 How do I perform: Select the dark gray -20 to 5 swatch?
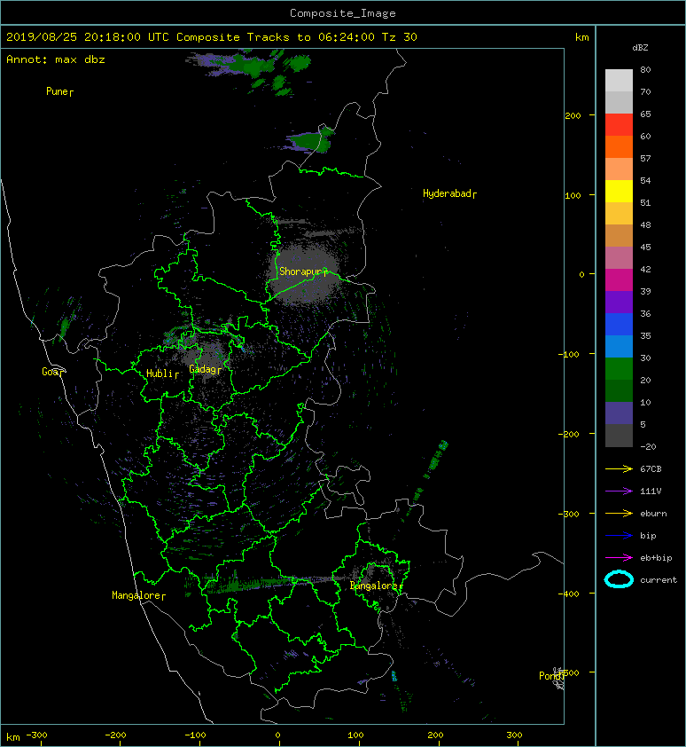[619, 435]
